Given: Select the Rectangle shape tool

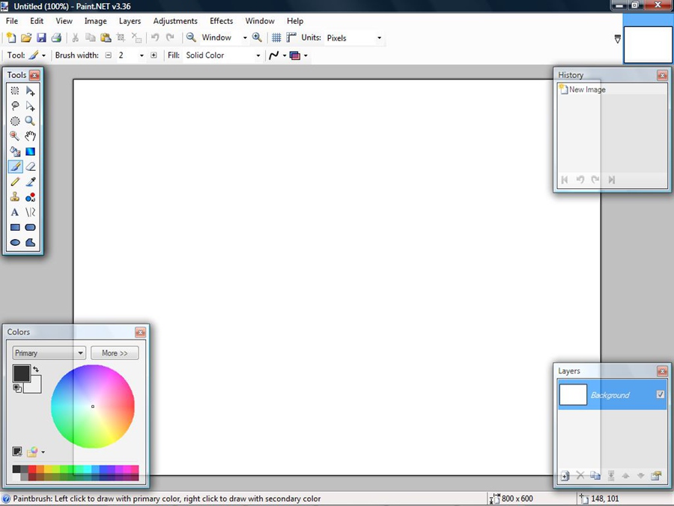Looking at the screenshot, I should pyautogui.click(x=15, y=227).
